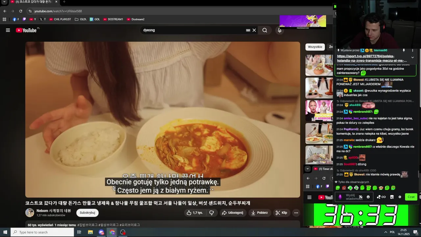Open File Explorer from the taskbar

(90, 232)
